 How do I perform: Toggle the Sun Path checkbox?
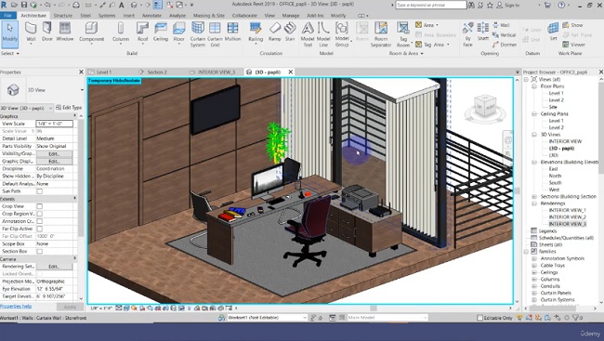point(39,191)
